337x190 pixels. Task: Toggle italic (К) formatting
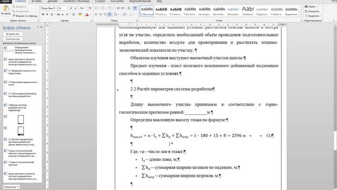(47, 14)
